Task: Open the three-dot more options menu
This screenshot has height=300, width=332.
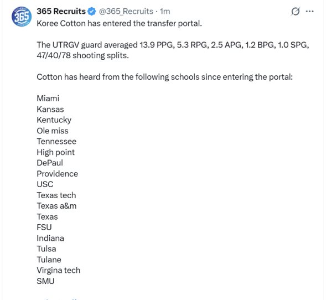Action: pos(310,12)
